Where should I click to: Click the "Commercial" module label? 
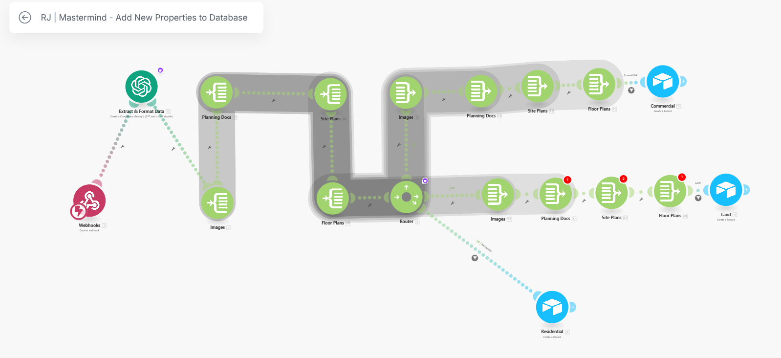coord(663,106)
